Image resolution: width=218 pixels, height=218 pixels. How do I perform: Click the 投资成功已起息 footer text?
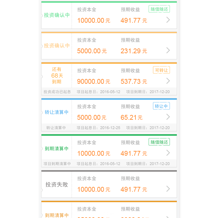[x=57, y=92]
